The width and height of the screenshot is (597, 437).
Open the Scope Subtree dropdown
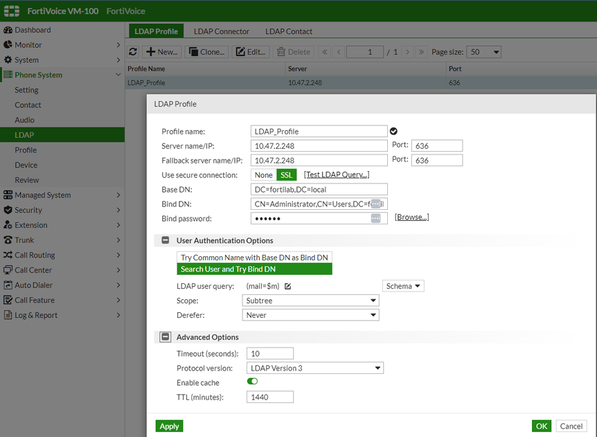click(312, 301)
